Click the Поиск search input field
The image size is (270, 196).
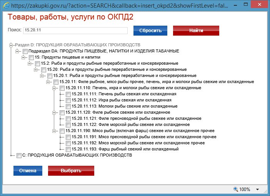point(75,31)
